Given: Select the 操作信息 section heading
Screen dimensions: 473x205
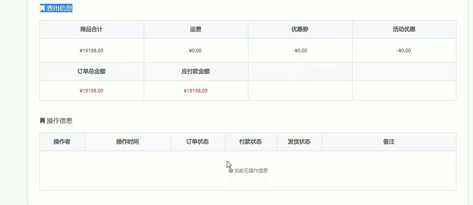Looking at the screenshot, I should coord(60,121).
